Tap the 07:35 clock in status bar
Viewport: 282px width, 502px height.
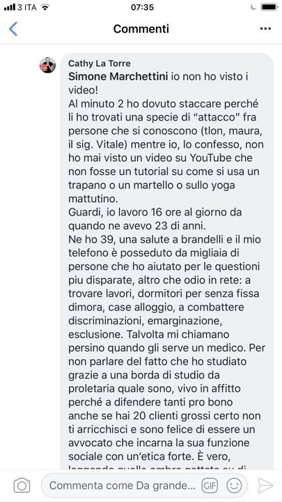point(142,7)
